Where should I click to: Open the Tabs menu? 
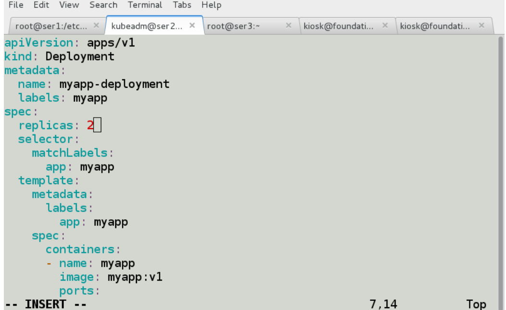182,5
